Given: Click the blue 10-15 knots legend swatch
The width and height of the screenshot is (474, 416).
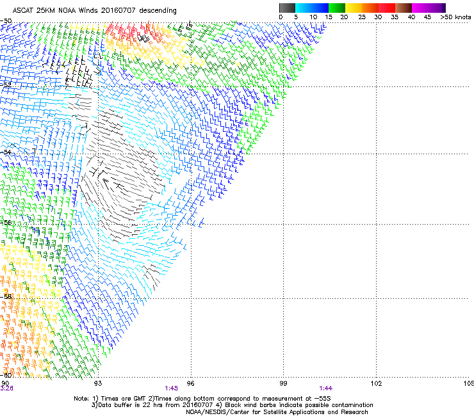Looking at the screenshot, I should coord(320,8).
